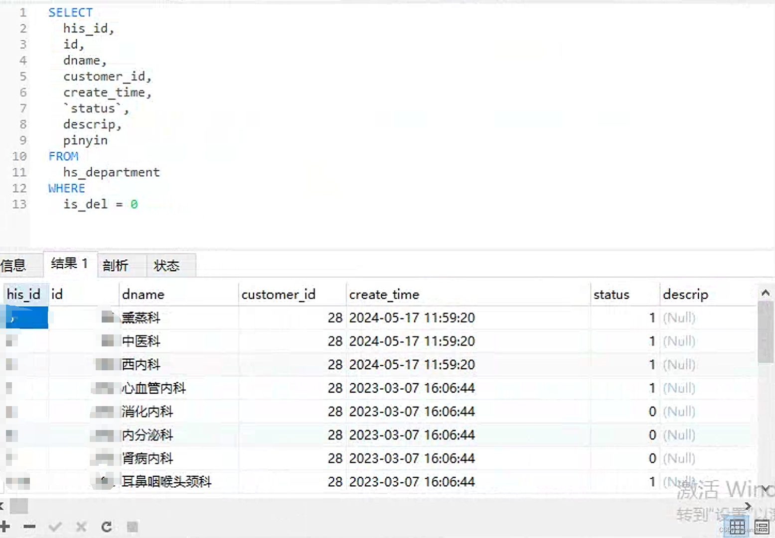Click the apply changes checkmark icon

[x=56, y=526]
